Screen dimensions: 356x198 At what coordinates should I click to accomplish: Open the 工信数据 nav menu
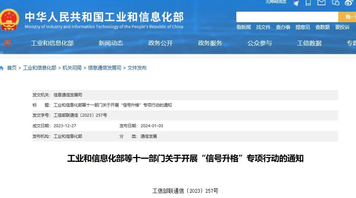(x=309, y=43)
